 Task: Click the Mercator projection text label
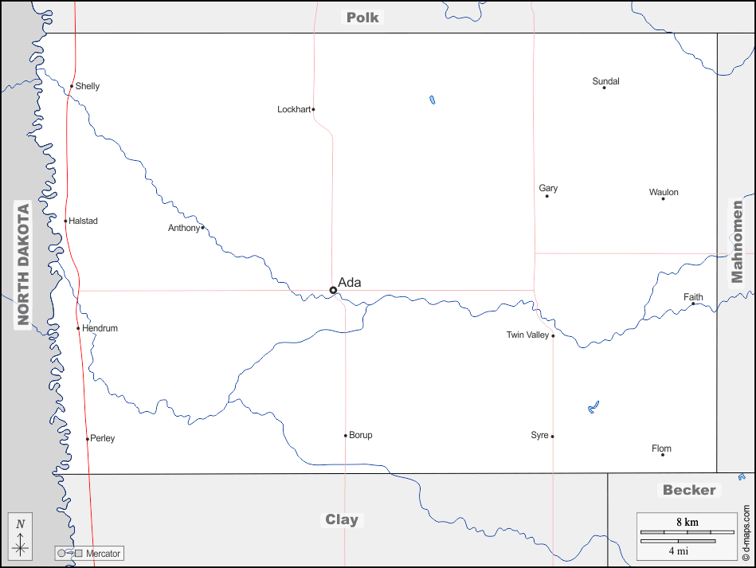tap(104, 553)
